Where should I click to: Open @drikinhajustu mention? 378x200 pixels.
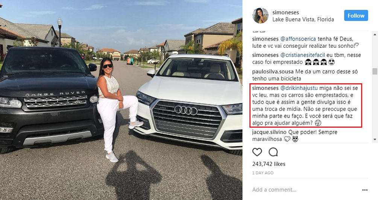(299, 88)
